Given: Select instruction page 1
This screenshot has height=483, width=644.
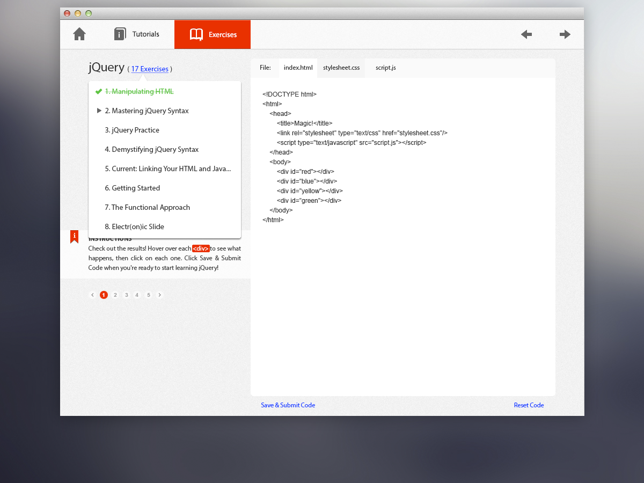Looking at the screenshot, I should click(104, 295).
